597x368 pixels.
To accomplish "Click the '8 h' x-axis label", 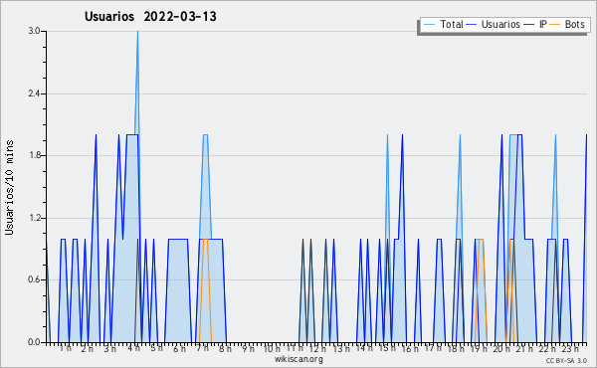I will click(x=225, y=348).
